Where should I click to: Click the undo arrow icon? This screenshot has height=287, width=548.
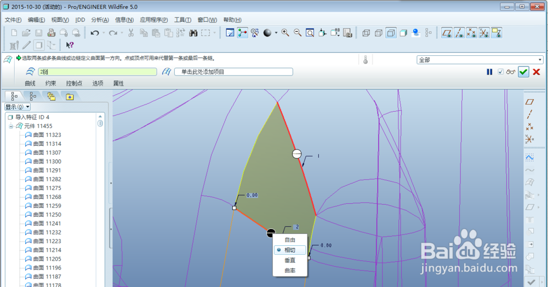95,33
